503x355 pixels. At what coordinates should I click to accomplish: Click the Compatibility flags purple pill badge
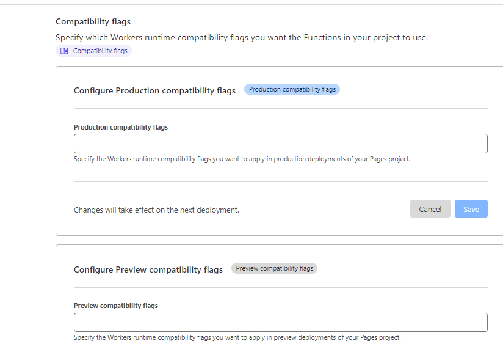(93, 51)
